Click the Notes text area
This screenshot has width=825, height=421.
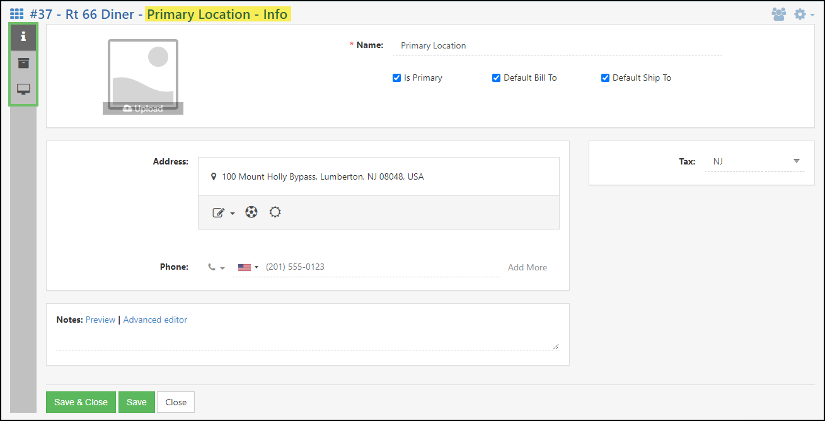pos(308,339)
